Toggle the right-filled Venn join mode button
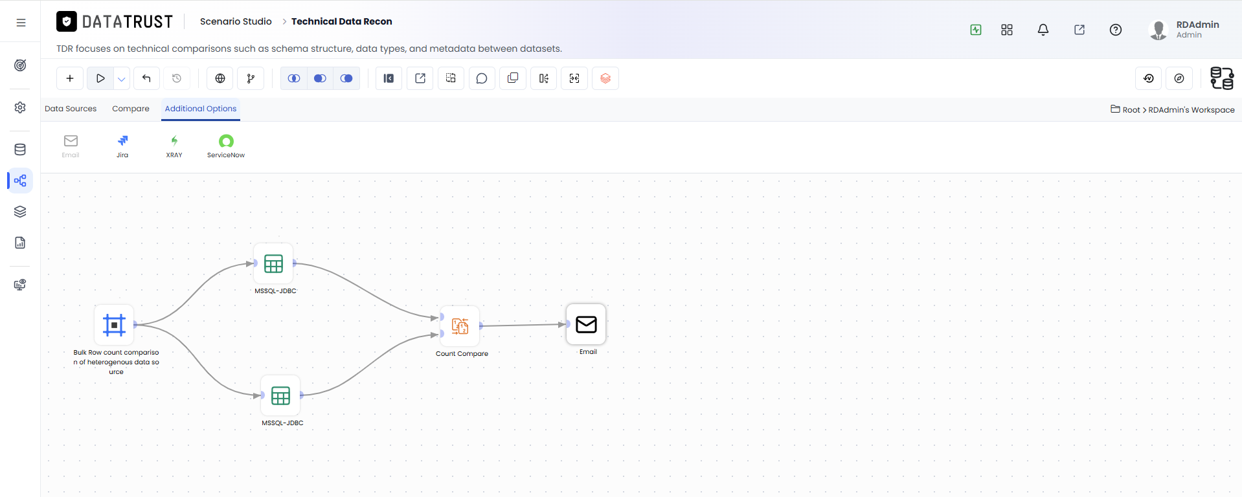 coord(346,78)
